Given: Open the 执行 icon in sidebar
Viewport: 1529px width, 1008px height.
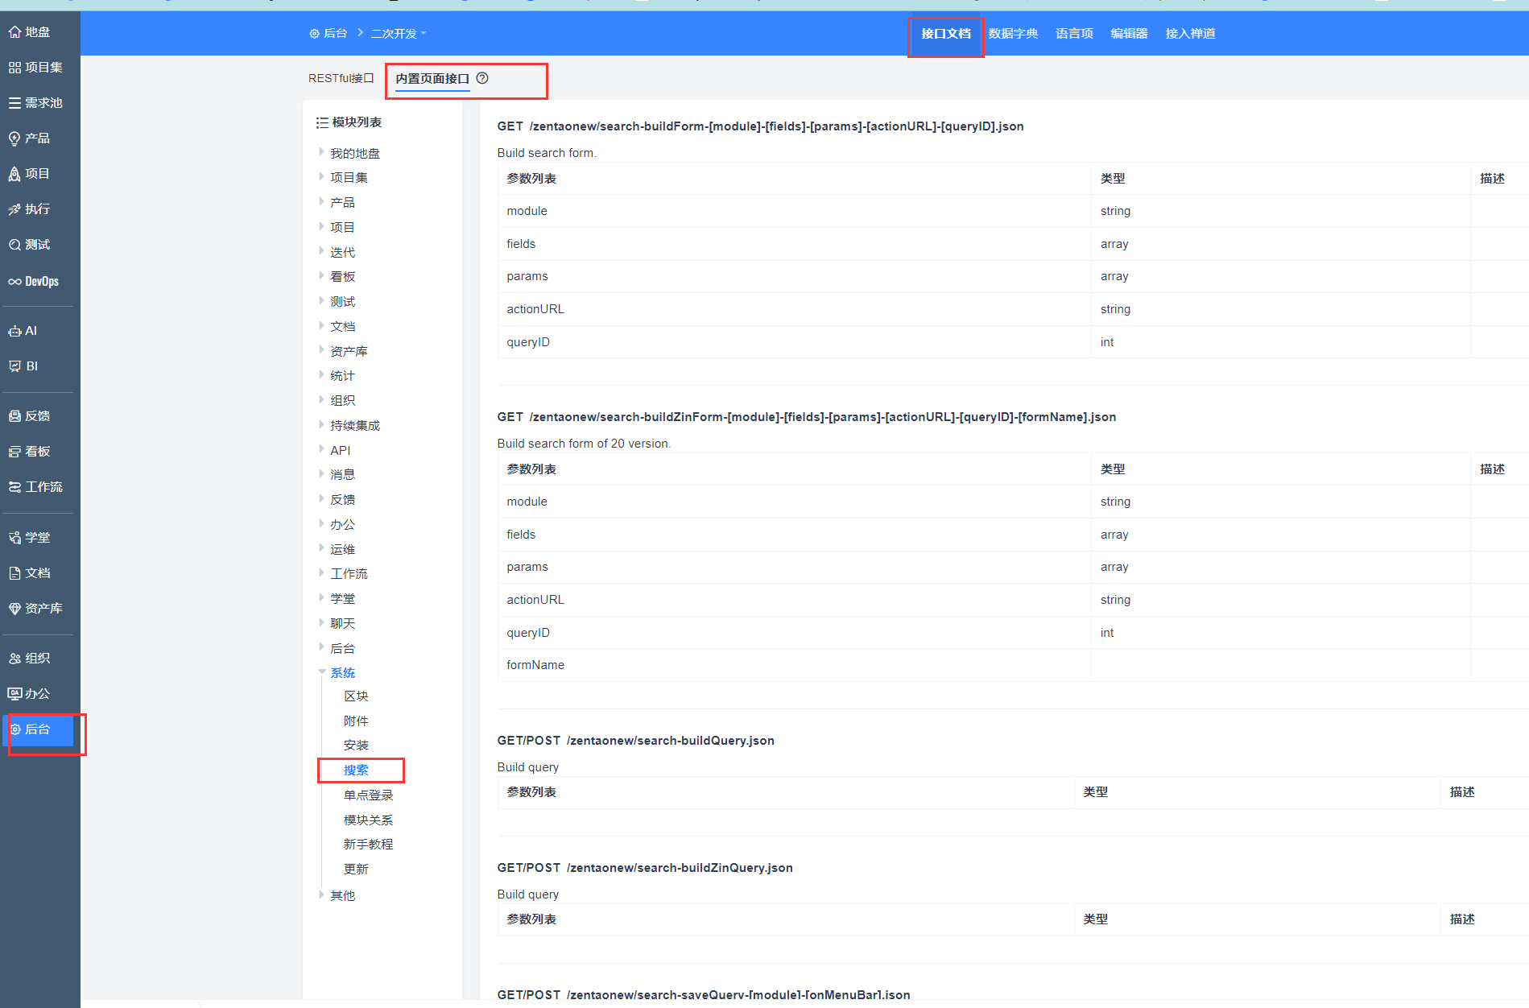Looking at the screenshot, I should pyautogui.click(x=14, y=209).
